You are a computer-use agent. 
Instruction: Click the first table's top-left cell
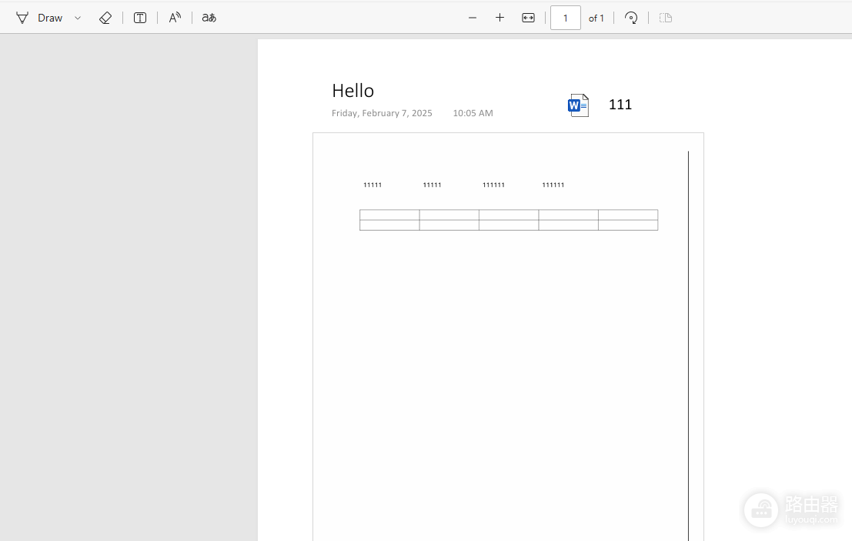pos(389,215)
